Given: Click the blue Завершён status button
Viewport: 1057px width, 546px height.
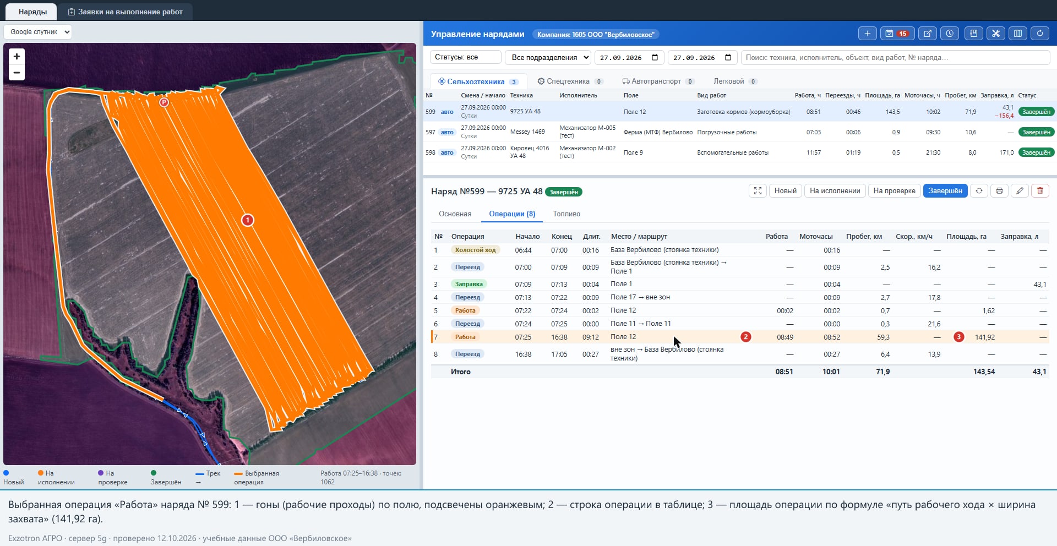Looking at the screenshot, I should tap(945, 191).
